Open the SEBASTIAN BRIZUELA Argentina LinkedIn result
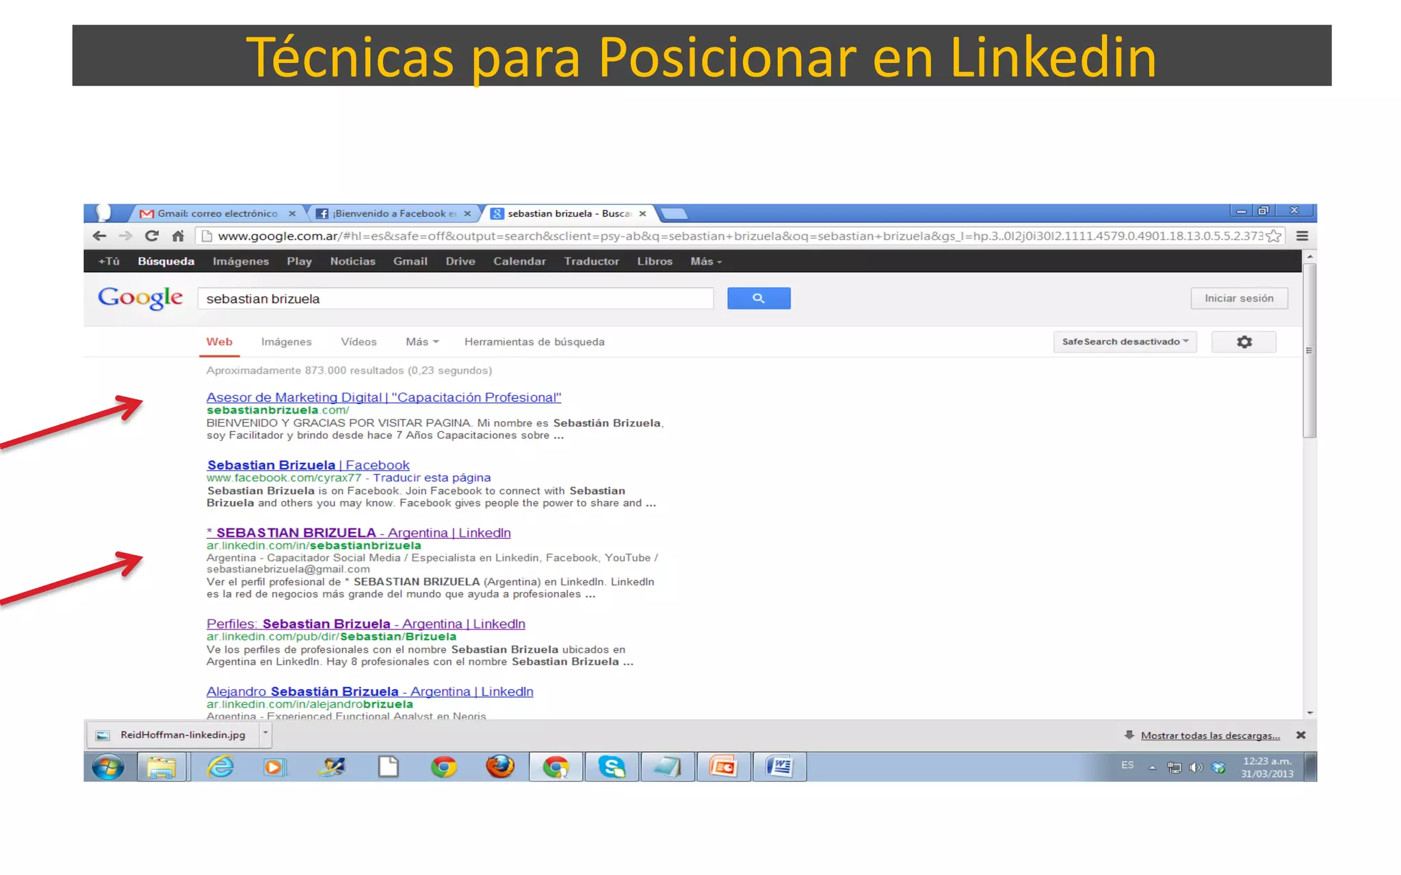This screenshot has width=1401, height=875. coord(358,533)
